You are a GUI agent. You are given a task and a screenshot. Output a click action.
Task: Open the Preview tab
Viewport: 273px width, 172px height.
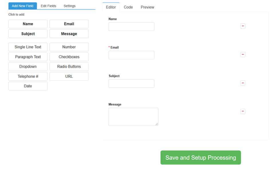[147, 7]
